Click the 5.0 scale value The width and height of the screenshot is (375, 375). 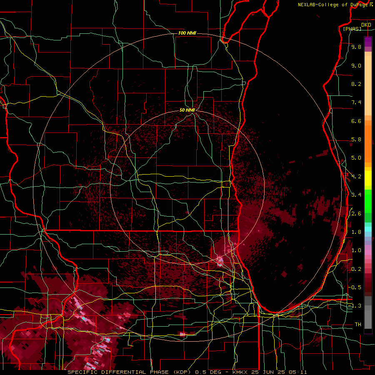(x=356, y=158)
